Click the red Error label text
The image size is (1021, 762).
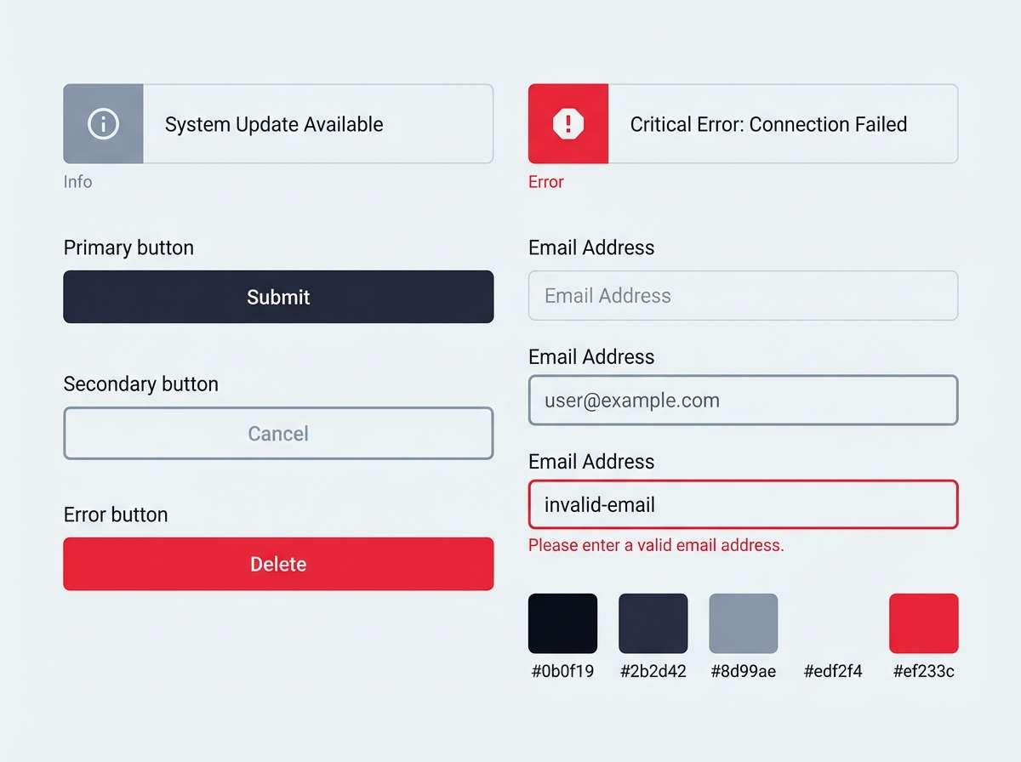pos(545,181)
